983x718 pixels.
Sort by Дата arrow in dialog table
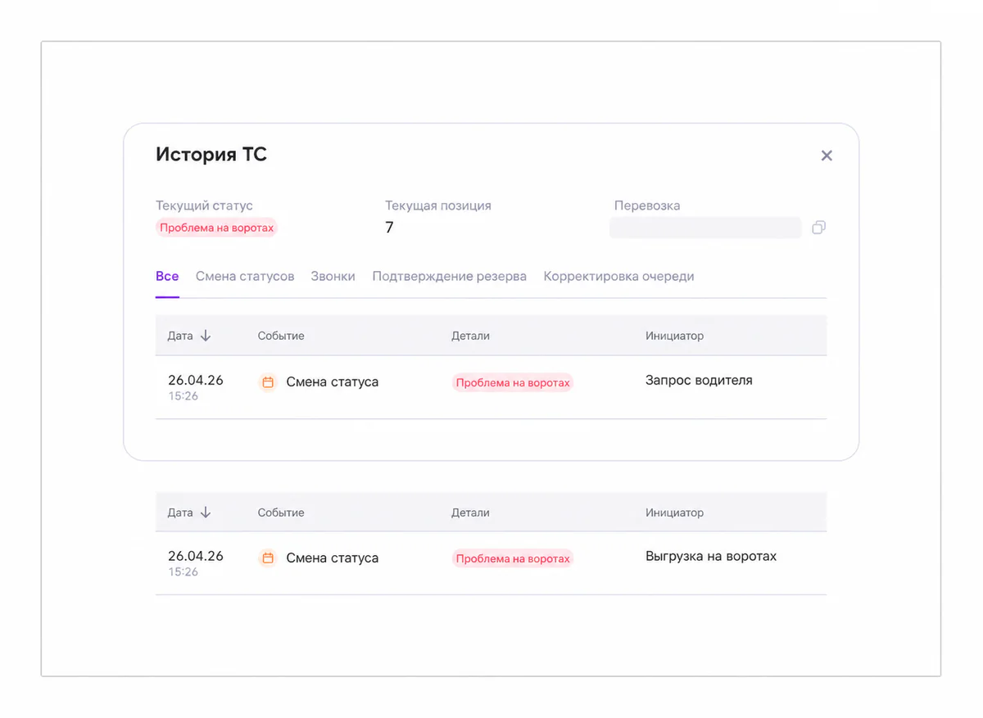pyautogui.click(x=206, y=336)
